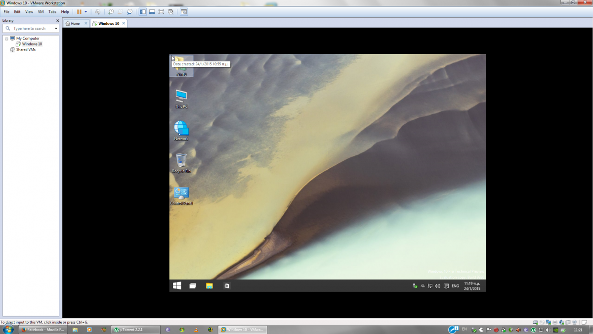Screen dimensions: 593x334
Task: Open the Help menu
Action: (65, 11)
